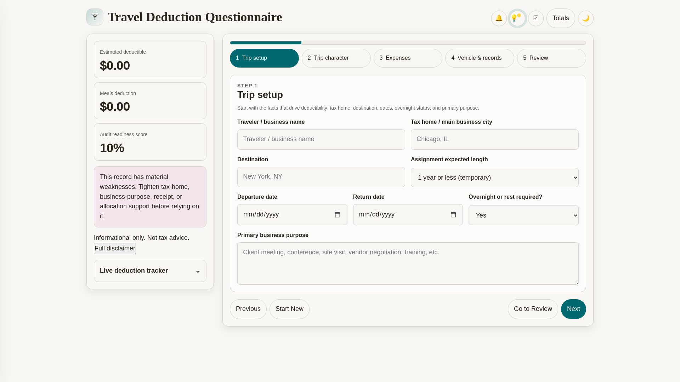Click the Full disclaimer button
The height and width of the screenshot is (382, 680).
115,249
